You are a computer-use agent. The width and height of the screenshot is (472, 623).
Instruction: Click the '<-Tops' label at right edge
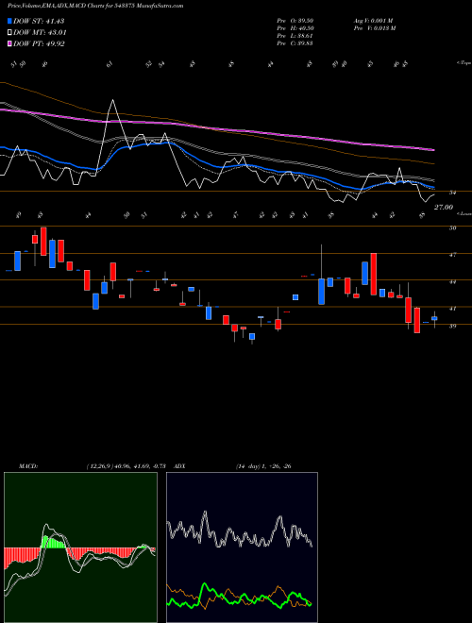(464, 63)
